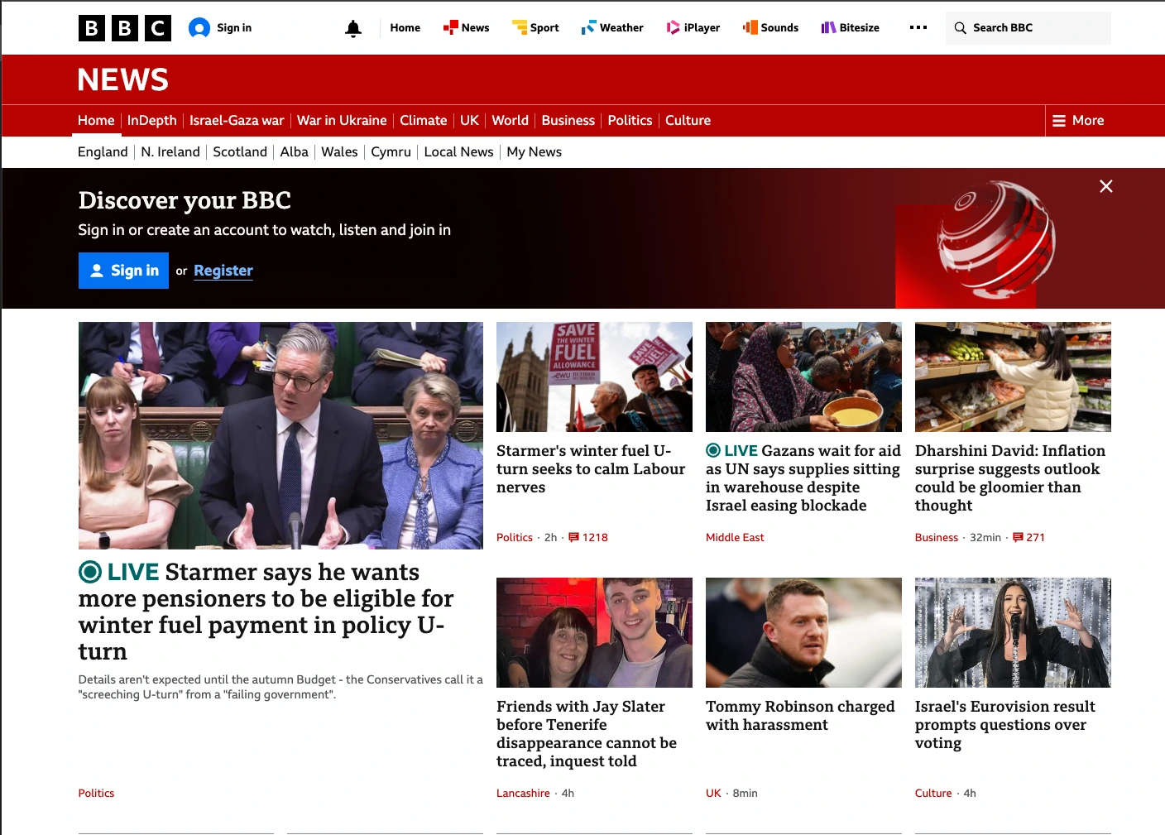The width and height of the screenshot is (1165, 835).
Task: Open the InDepth section tab
Action: 152,121
